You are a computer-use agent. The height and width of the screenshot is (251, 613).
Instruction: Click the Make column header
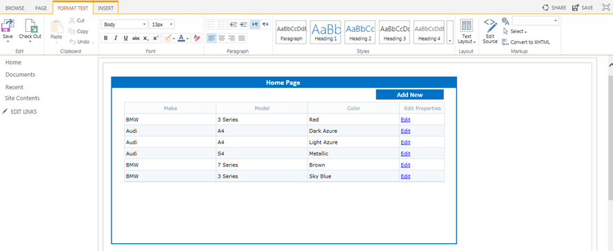170,108
